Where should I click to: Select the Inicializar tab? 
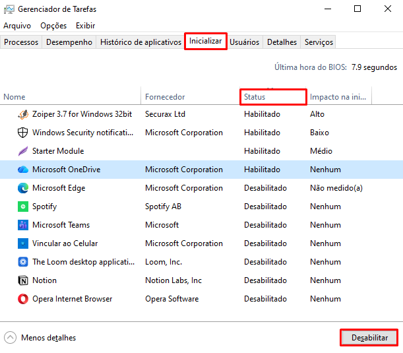tap(205, 41)
